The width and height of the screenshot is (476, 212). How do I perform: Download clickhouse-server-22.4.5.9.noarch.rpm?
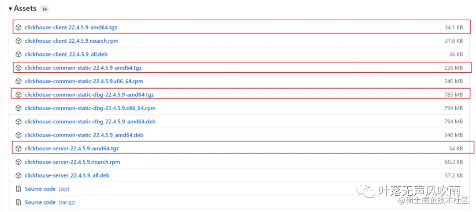click(x=72, y=162)
